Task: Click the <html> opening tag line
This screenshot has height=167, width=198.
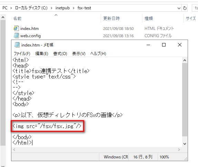Action: tap(21, 60)
